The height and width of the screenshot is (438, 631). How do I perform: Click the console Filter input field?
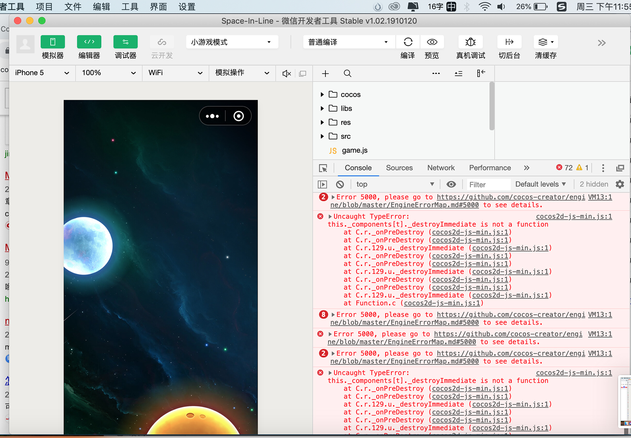pos(488,185)
